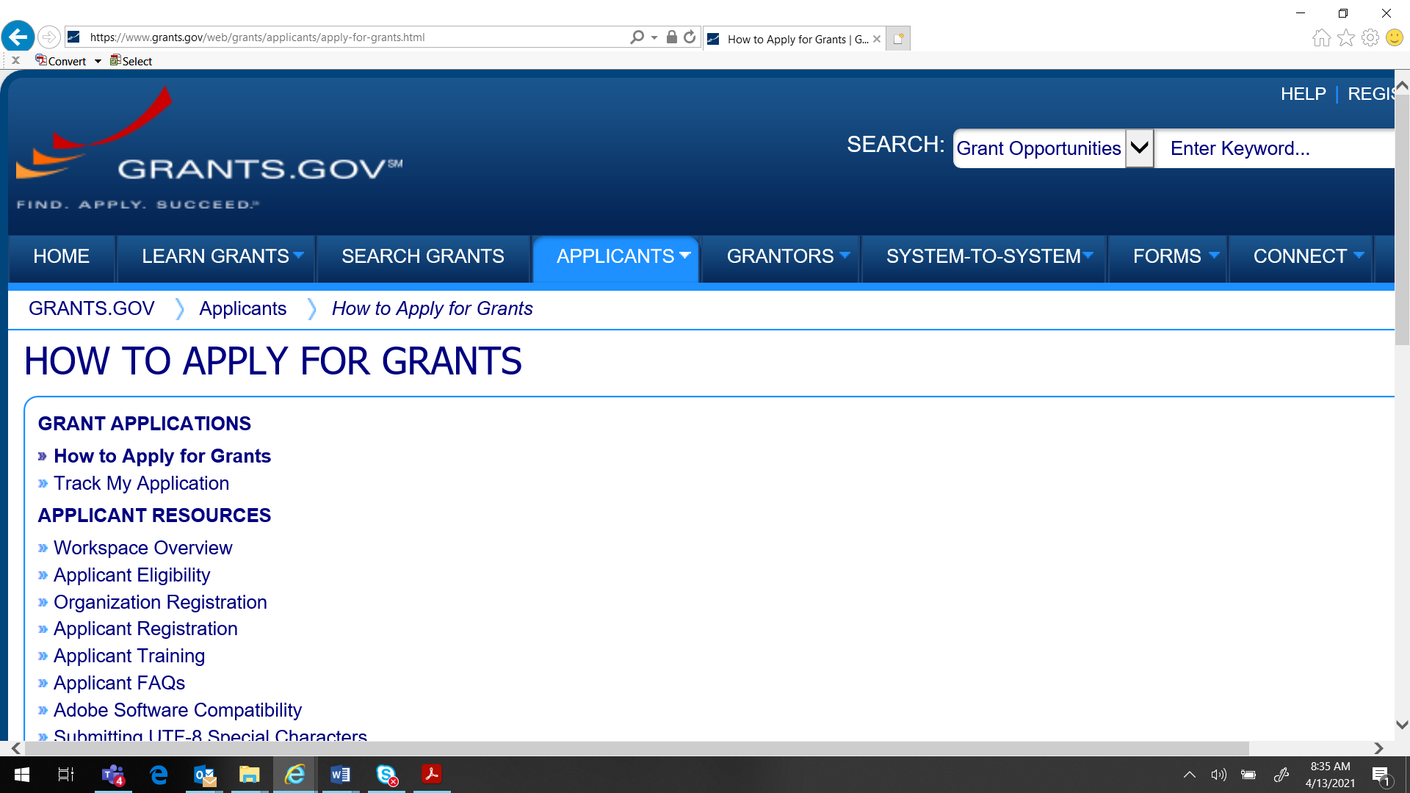1410x793 pixels.
Task: Open the browser home icon
Action: click(x=1321, y=37)
